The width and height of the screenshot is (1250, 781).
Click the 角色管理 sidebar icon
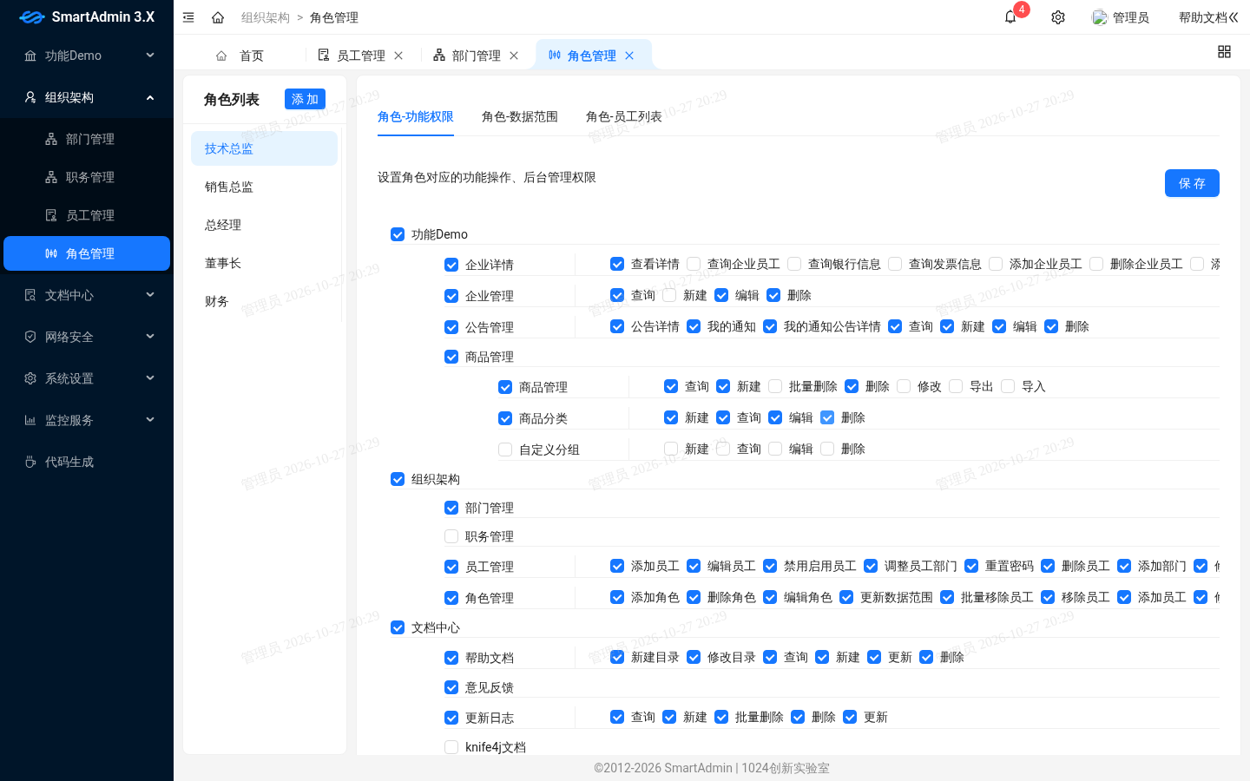tap(51, 253)
